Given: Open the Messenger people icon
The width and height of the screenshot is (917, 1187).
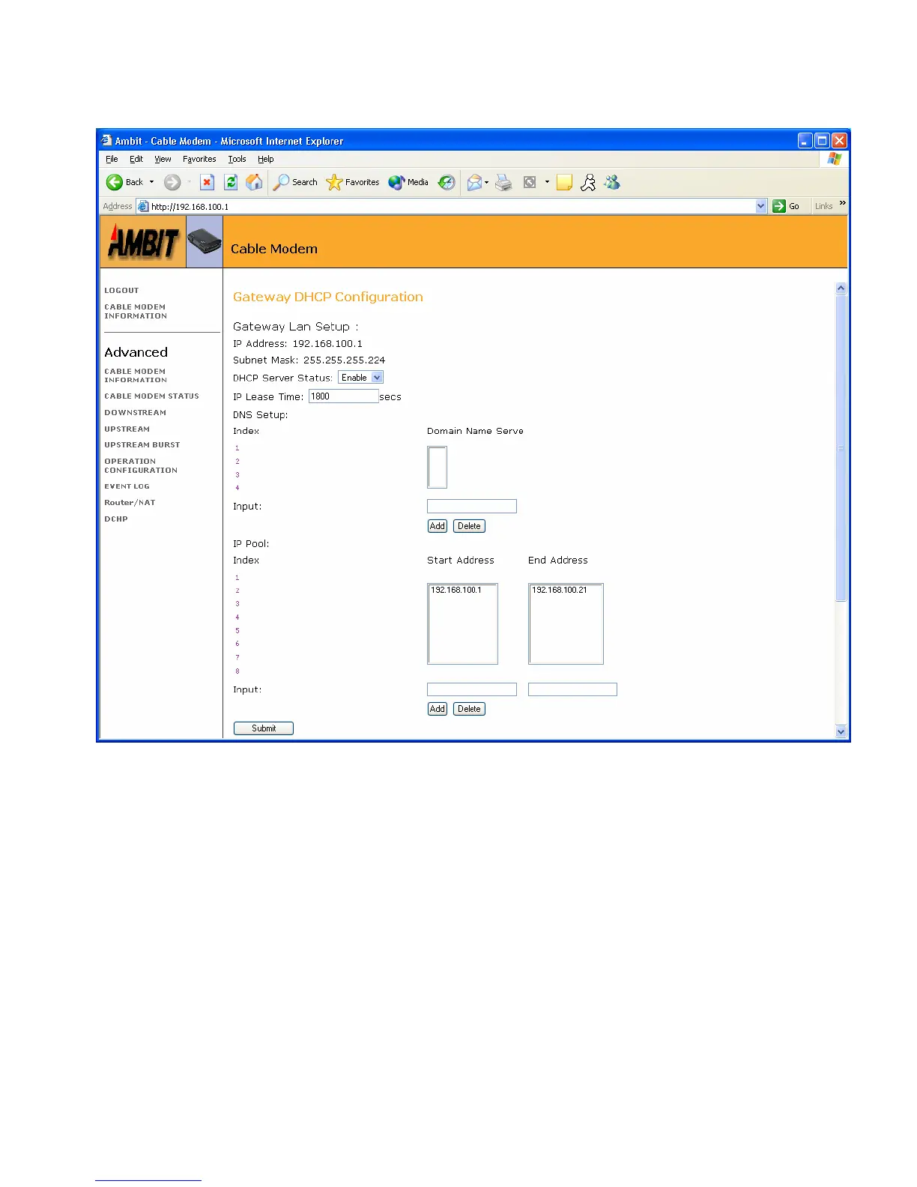Looking at the screenshot, I should [x=613, y=182].
